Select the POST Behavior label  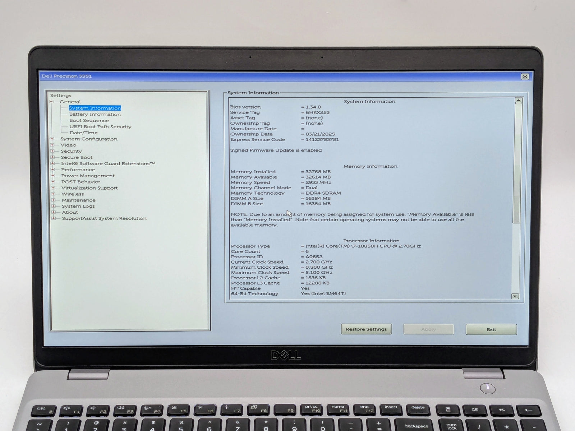point(80,182)
